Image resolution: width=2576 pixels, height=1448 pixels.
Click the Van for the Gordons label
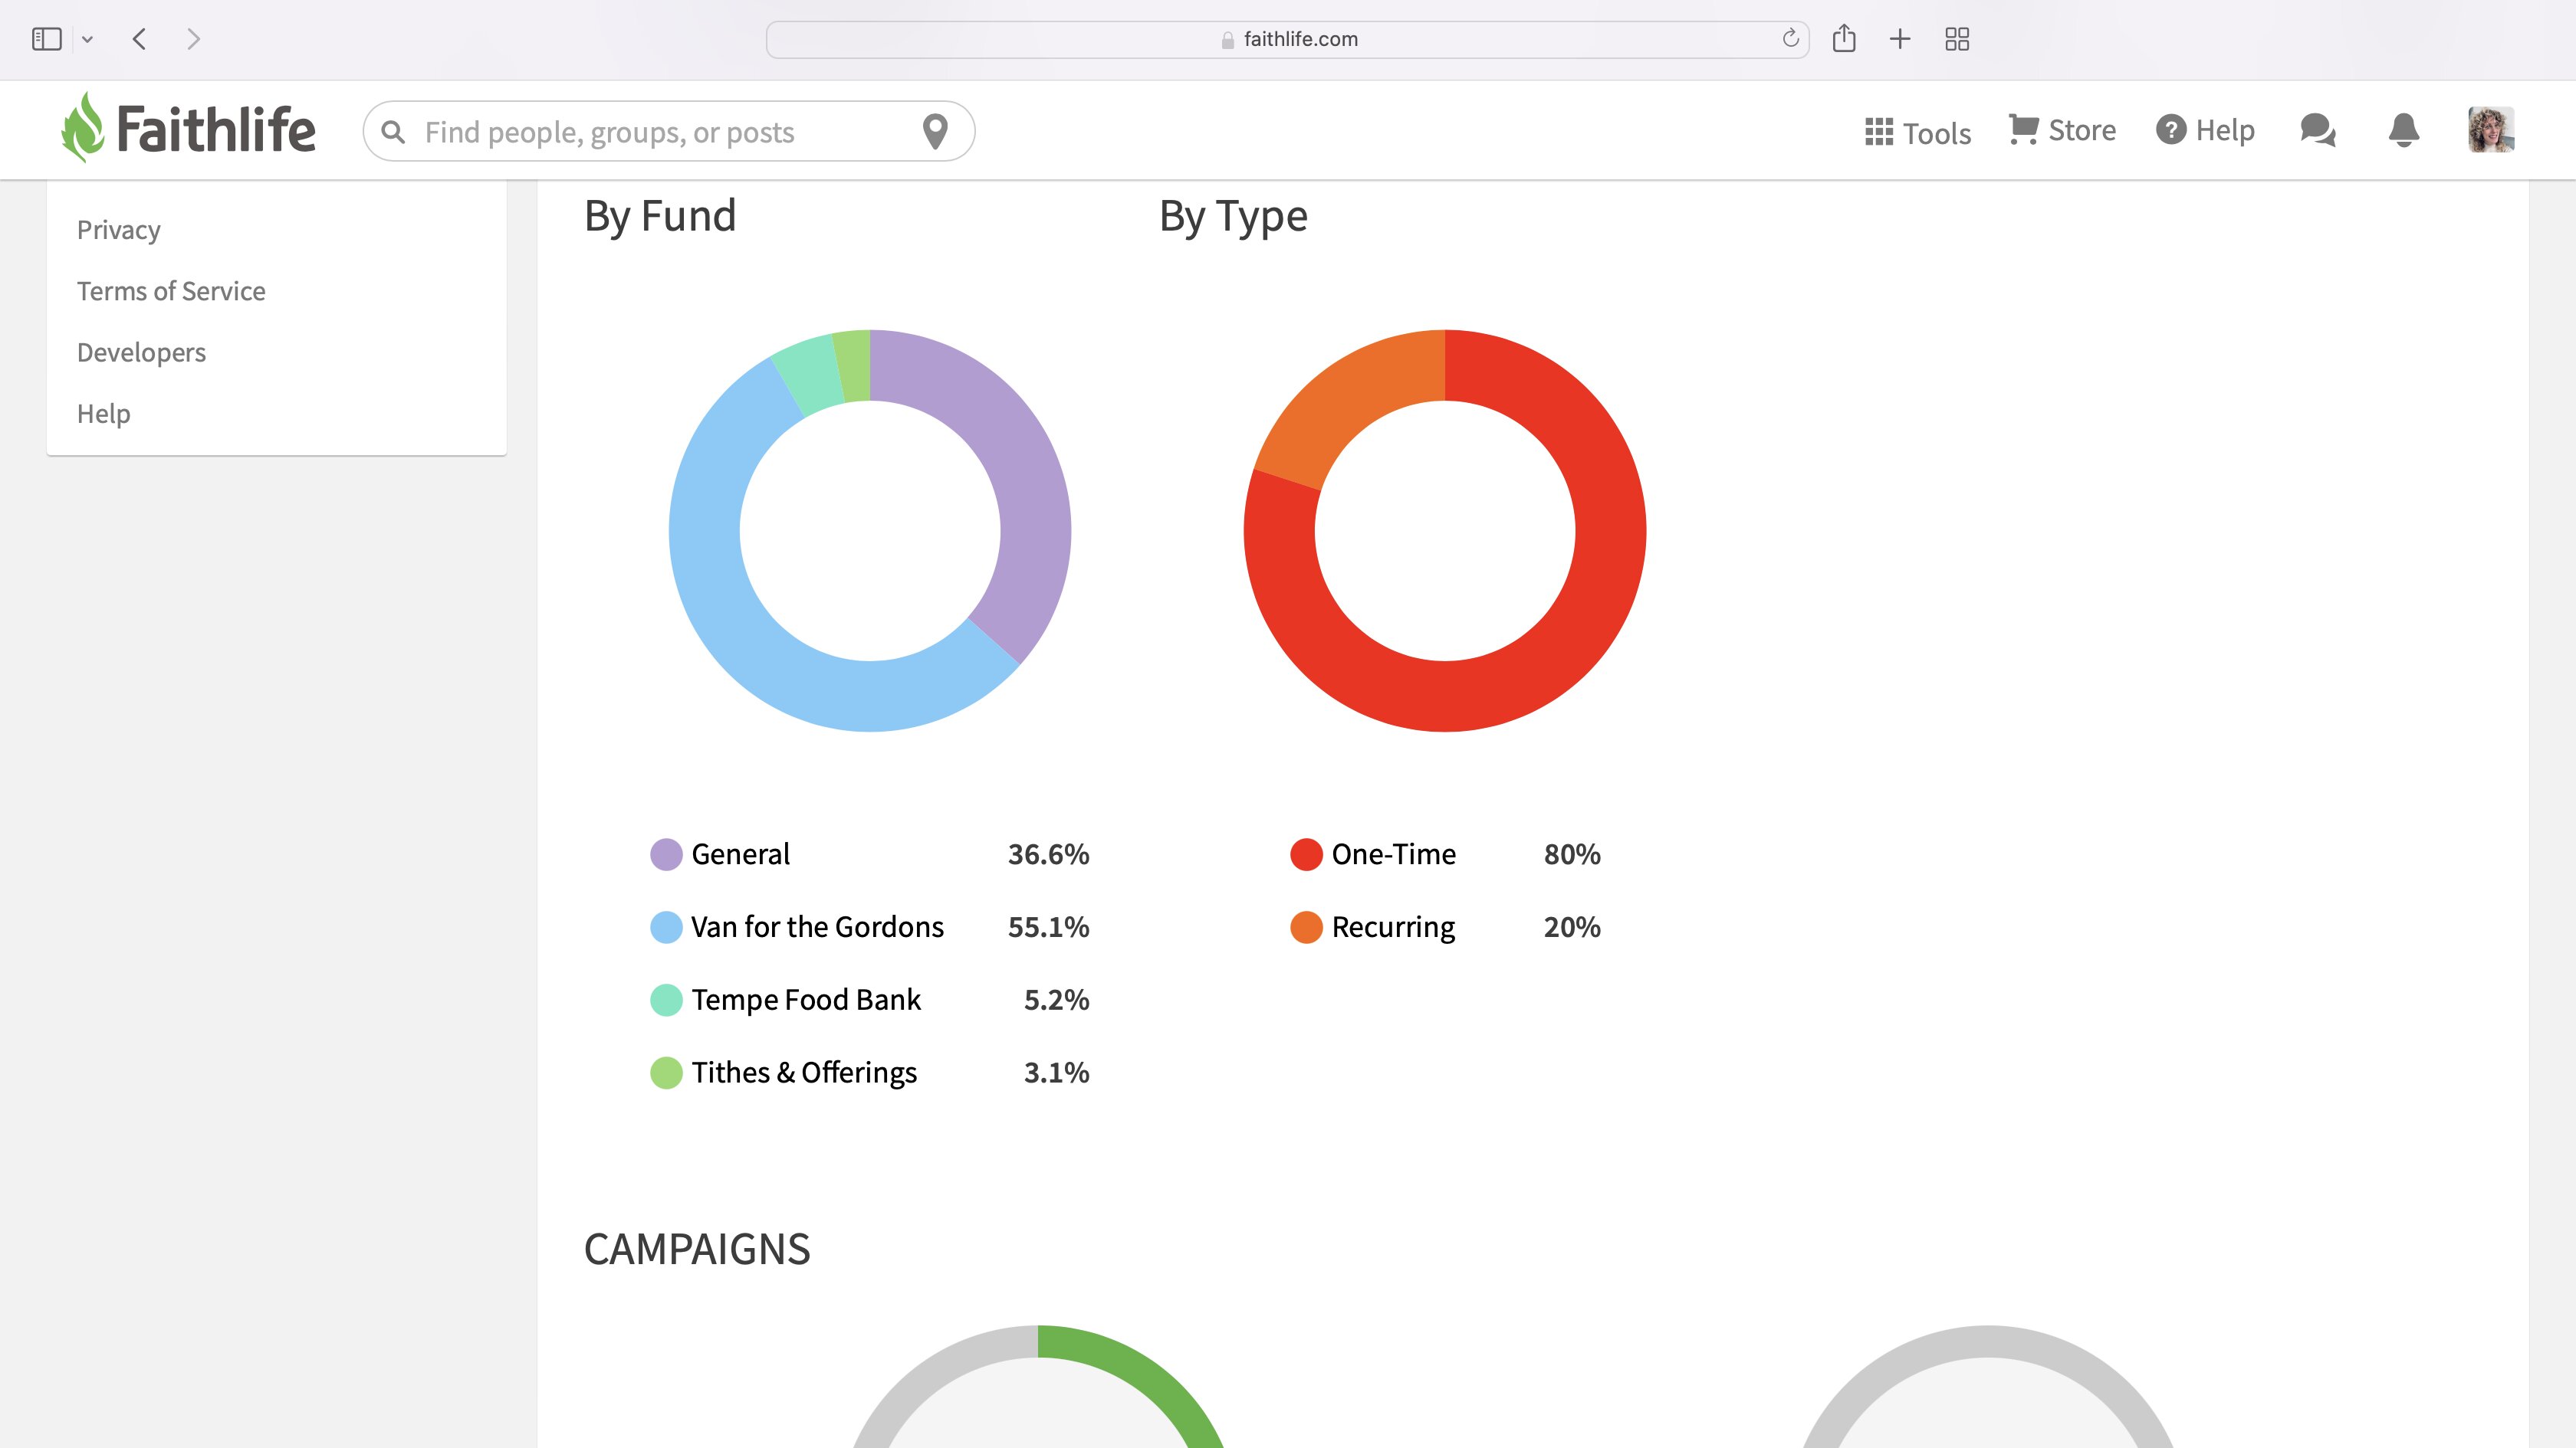coord(817,927)
